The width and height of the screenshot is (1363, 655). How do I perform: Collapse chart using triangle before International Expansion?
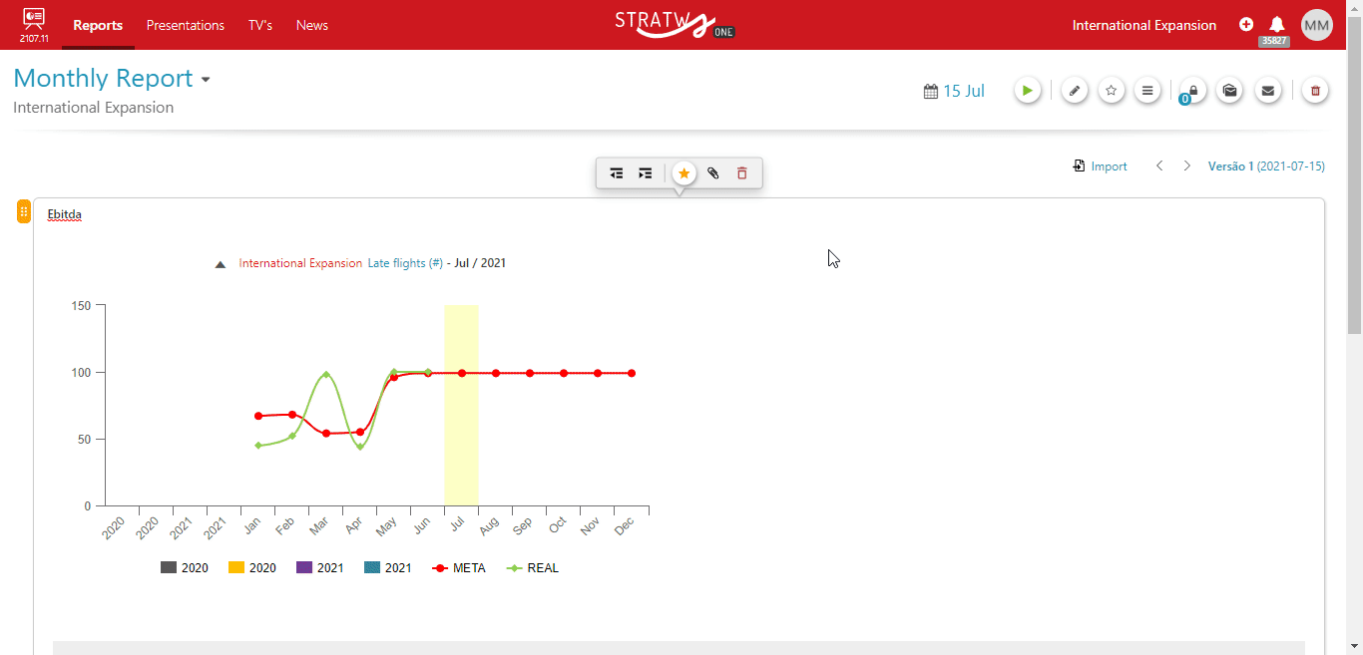pyautogui.click(x=221, y=264)
